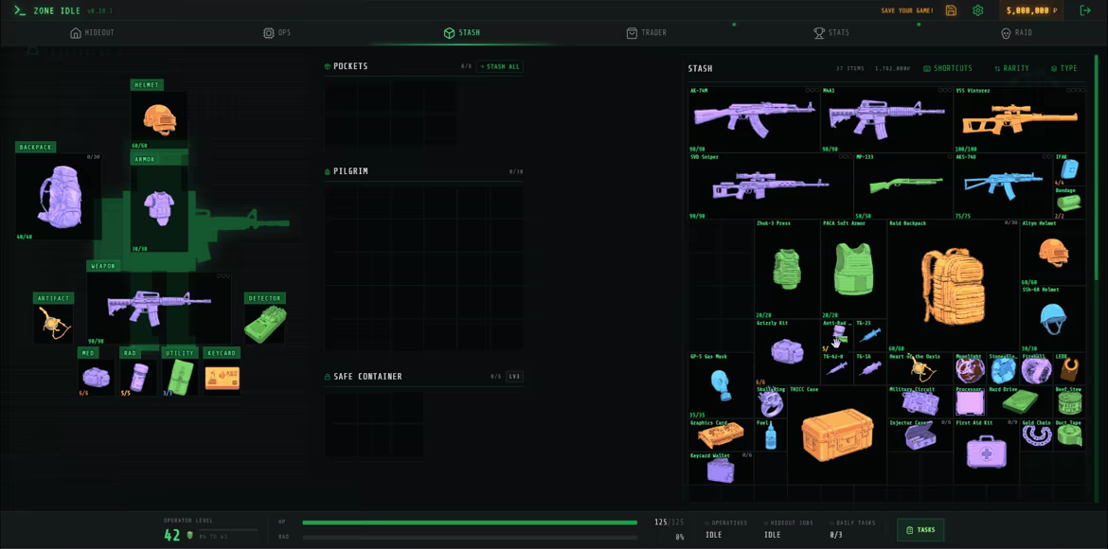Select the LEDX item in stash
The height and width of the screenshot is (549, 1108).
1070,368
